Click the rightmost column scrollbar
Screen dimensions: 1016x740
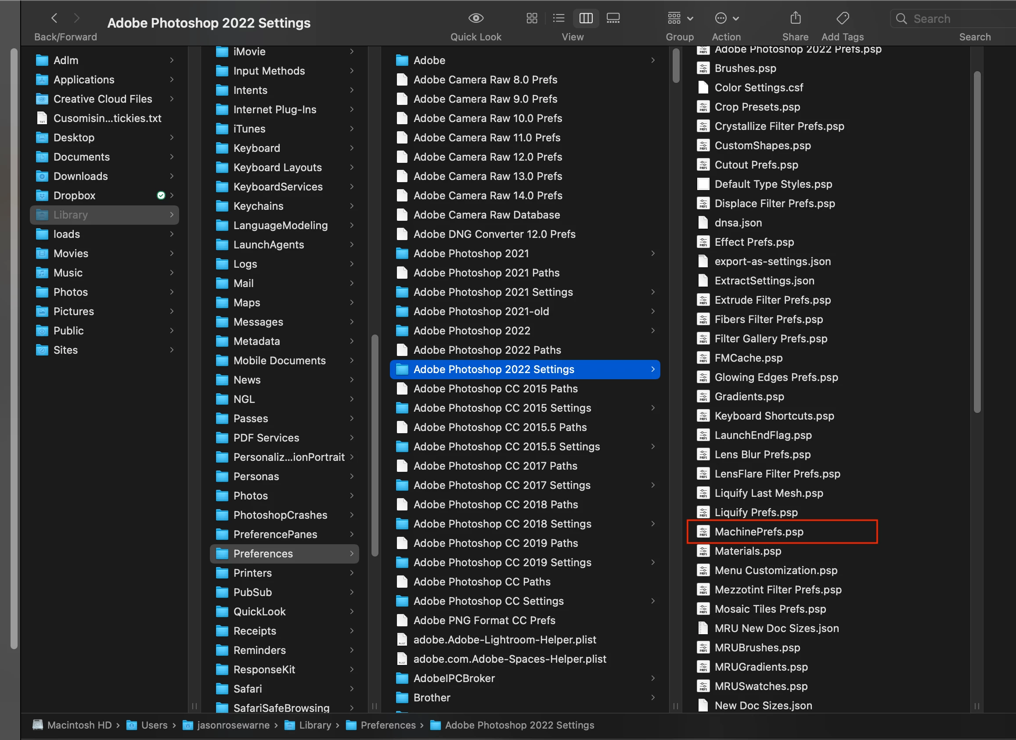pos(977,242)
